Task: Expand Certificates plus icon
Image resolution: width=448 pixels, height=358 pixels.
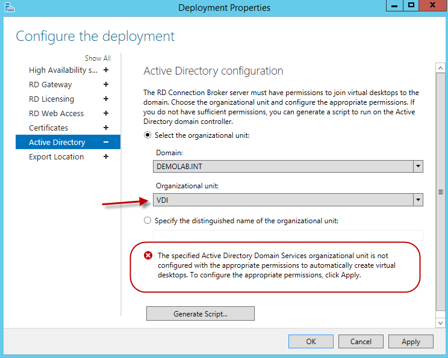Action: point(106,128)
